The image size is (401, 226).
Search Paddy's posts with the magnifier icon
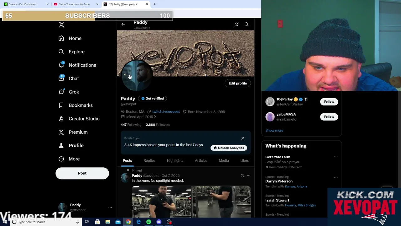click(x=247, y=24)
